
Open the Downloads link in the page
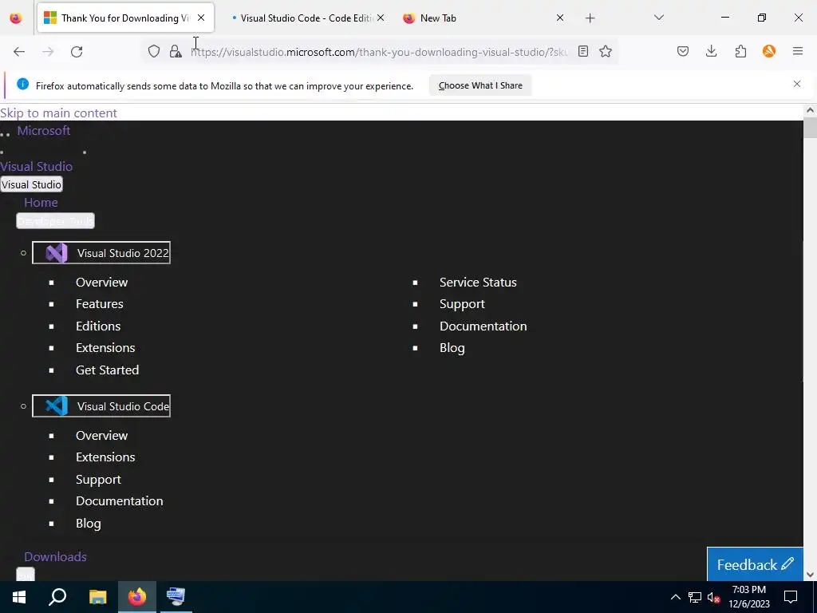click(55, 556)
